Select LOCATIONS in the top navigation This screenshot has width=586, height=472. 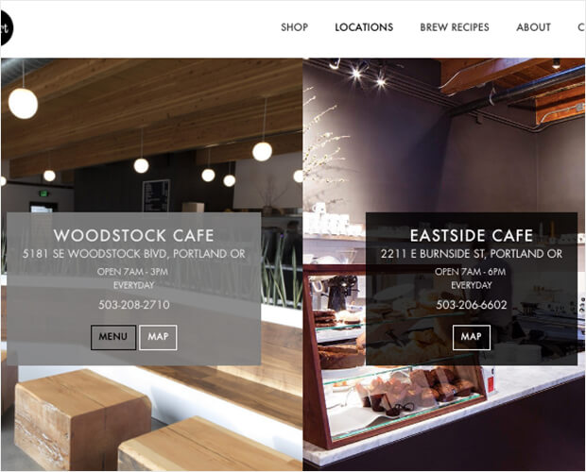tap(364, 27)
